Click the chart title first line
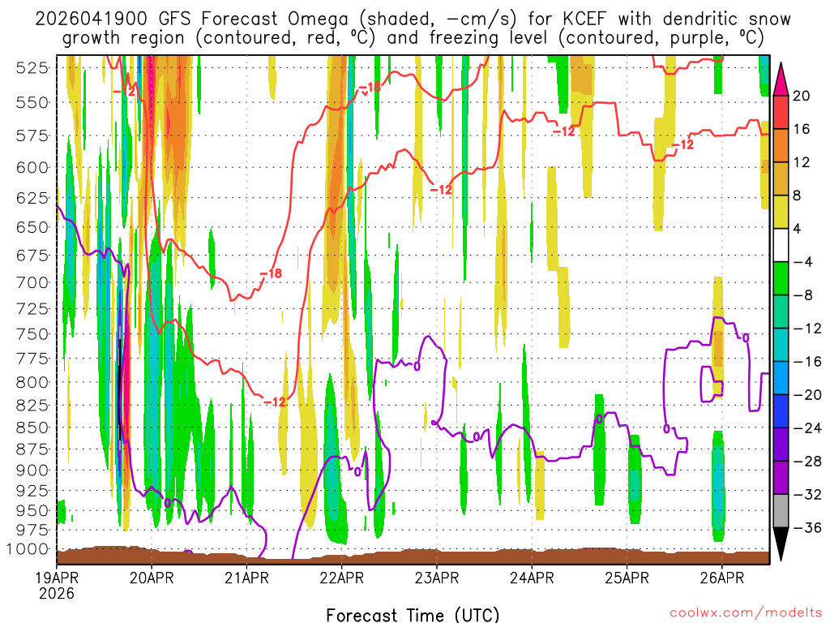This screenshot has height=623, width=830. coord(413,19)
